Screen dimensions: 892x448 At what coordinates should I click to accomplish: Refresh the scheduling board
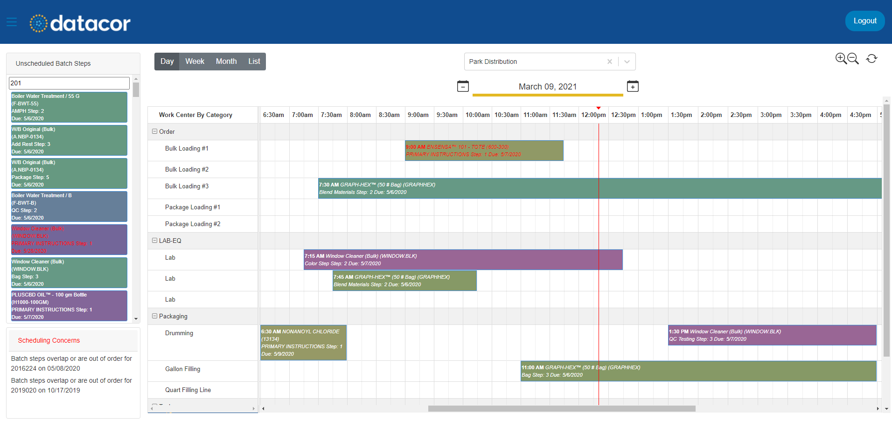[x=871, y=58]
